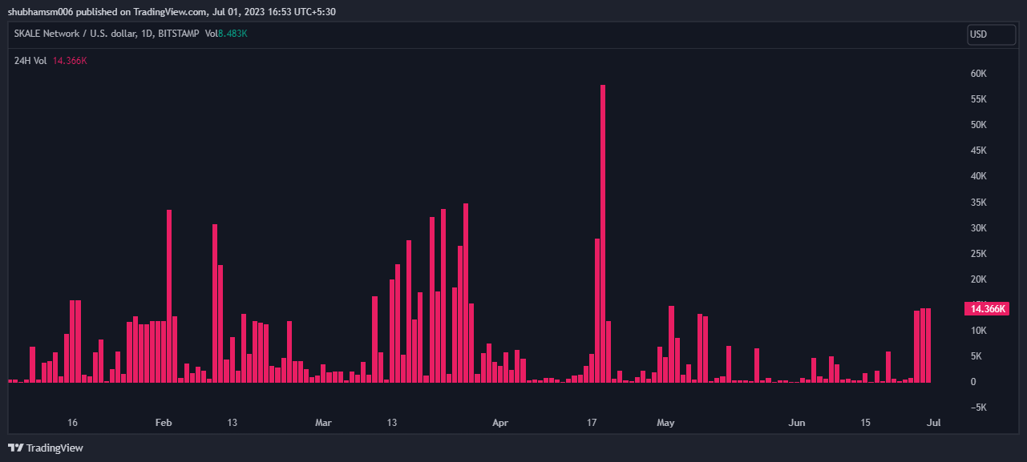
Task: Click the Vol 8.483K legend value
Action: coord(226,34)
